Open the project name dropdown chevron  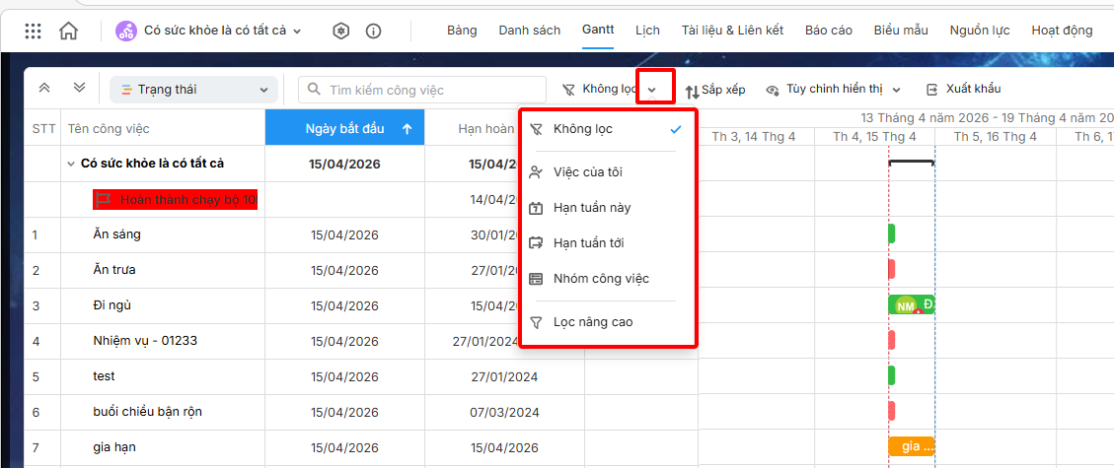point(297,32)
